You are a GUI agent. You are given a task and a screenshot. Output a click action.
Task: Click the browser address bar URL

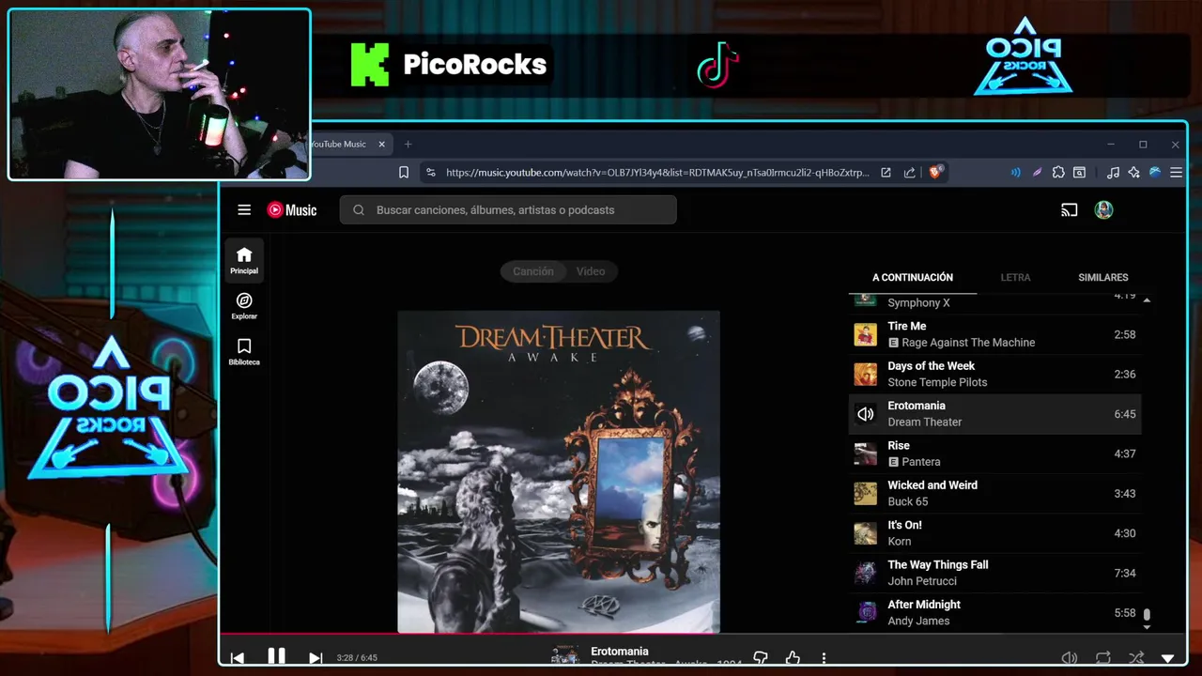point(657,173)
